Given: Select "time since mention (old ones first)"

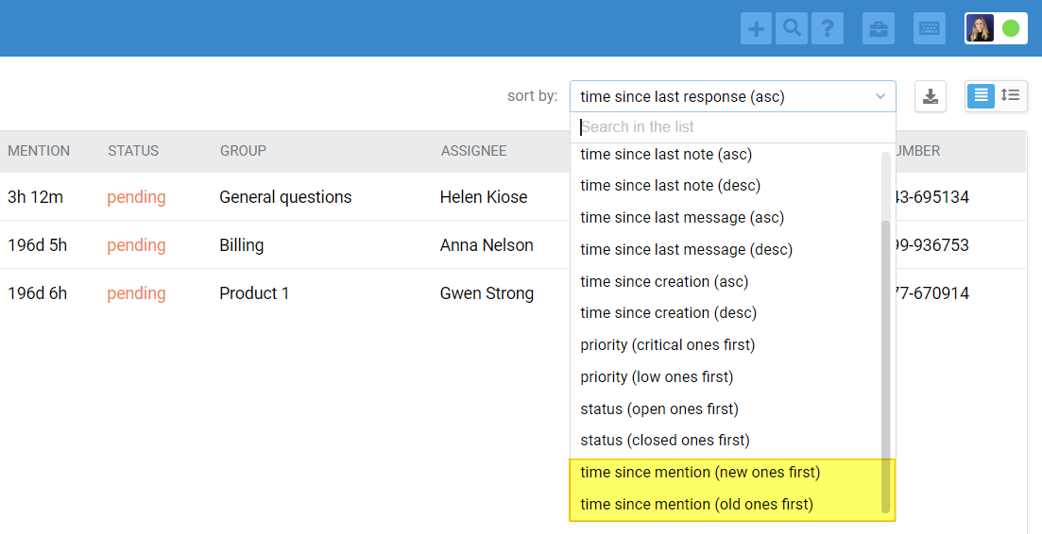Looking at the screenshot, I should (x=696, y=505).
